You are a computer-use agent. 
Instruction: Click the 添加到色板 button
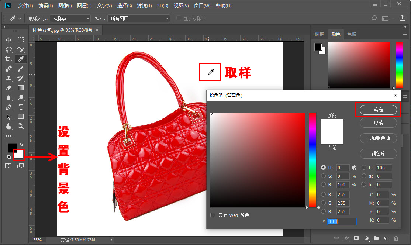click(x=378, y=138)
